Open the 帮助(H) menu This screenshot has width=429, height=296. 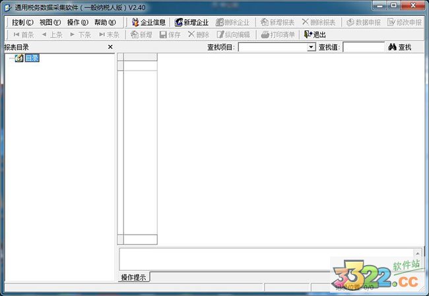click(x=105, y=22)
